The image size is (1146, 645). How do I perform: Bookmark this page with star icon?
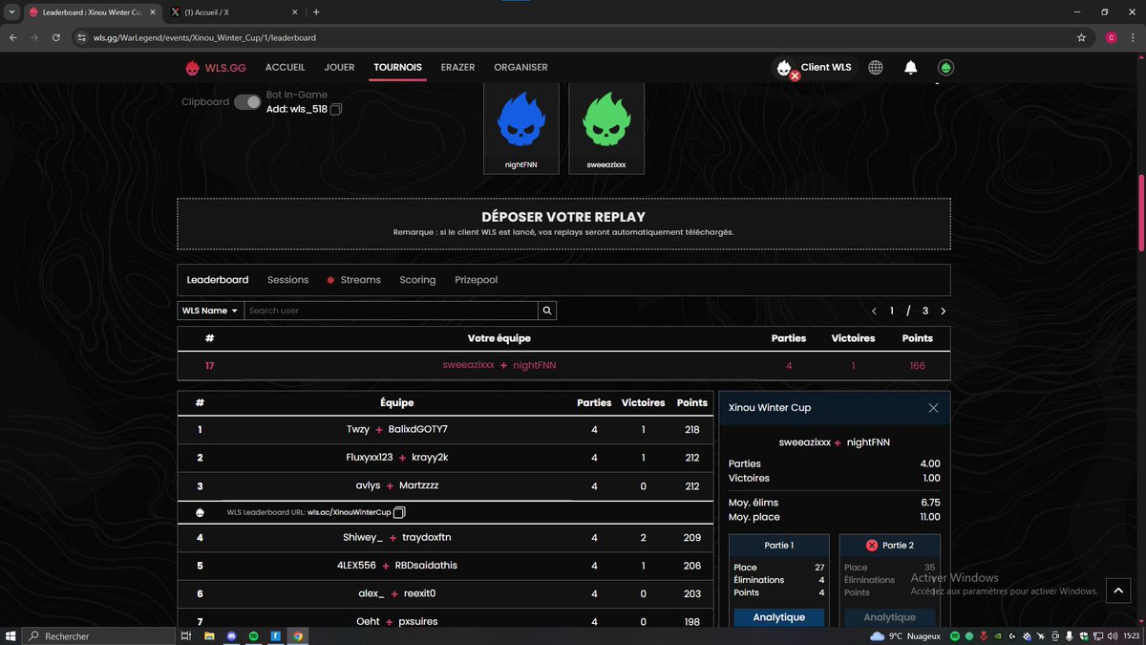(1081, 37)
